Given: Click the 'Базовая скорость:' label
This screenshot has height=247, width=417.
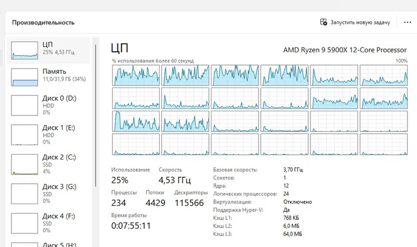Looking at the screenshot, I should 235,170.
